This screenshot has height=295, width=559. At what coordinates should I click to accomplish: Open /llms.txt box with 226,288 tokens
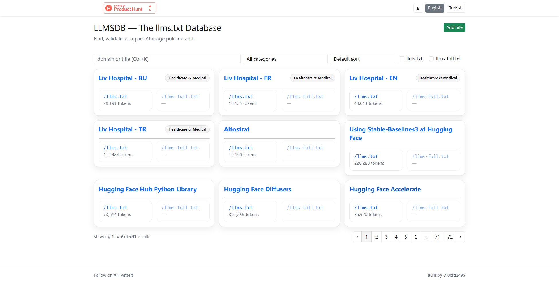tap(376, 160)
